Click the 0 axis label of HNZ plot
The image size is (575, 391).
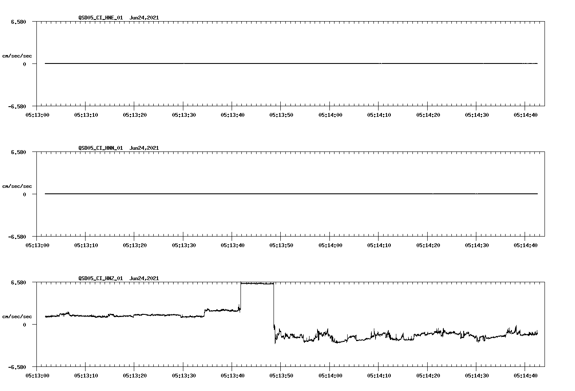pyautogui.click(x=25, y=325)
